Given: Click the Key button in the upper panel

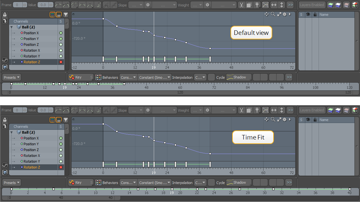Looking at the screenshot, I should pos(78,77).
